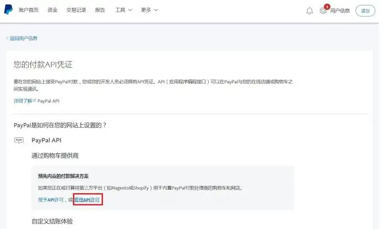The width and height of the screenshot is (382, 229).
Task: Click the 预先内置的付款解决方案 title
Action: pyautogui.click(x=63, y=176)
